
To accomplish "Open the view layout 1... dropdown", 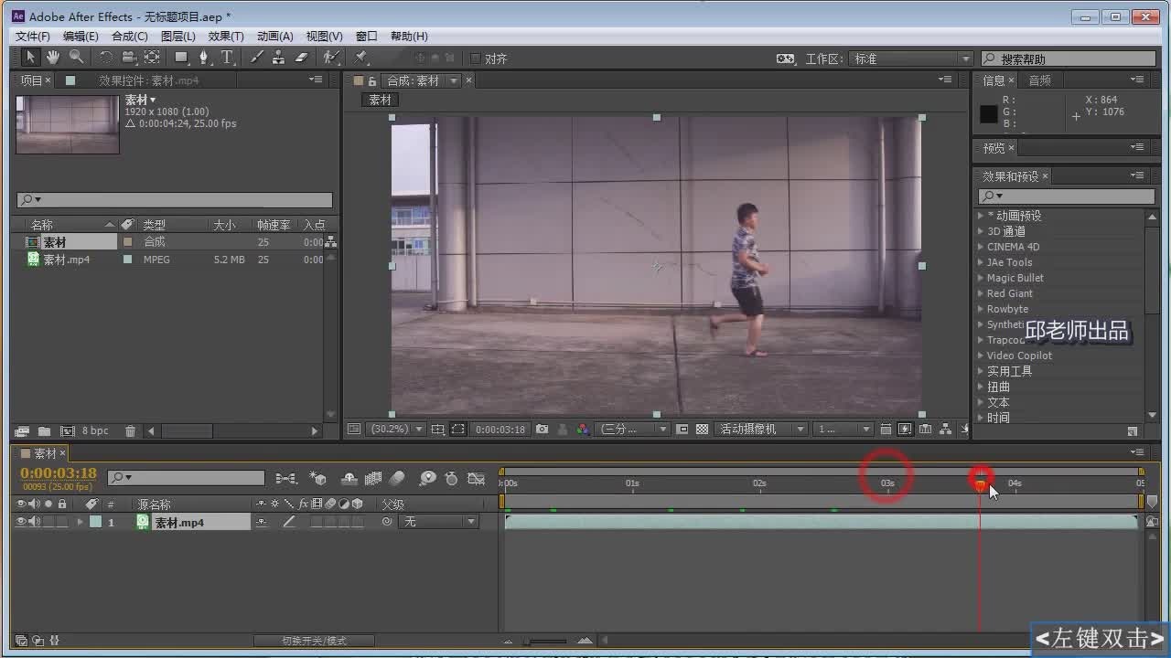I will click(844, 429).
